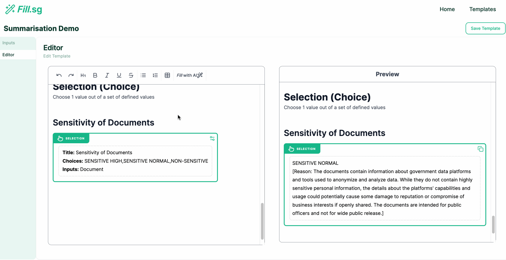
Task: Apply Heading 1 formatting
Action: point(83,75)
